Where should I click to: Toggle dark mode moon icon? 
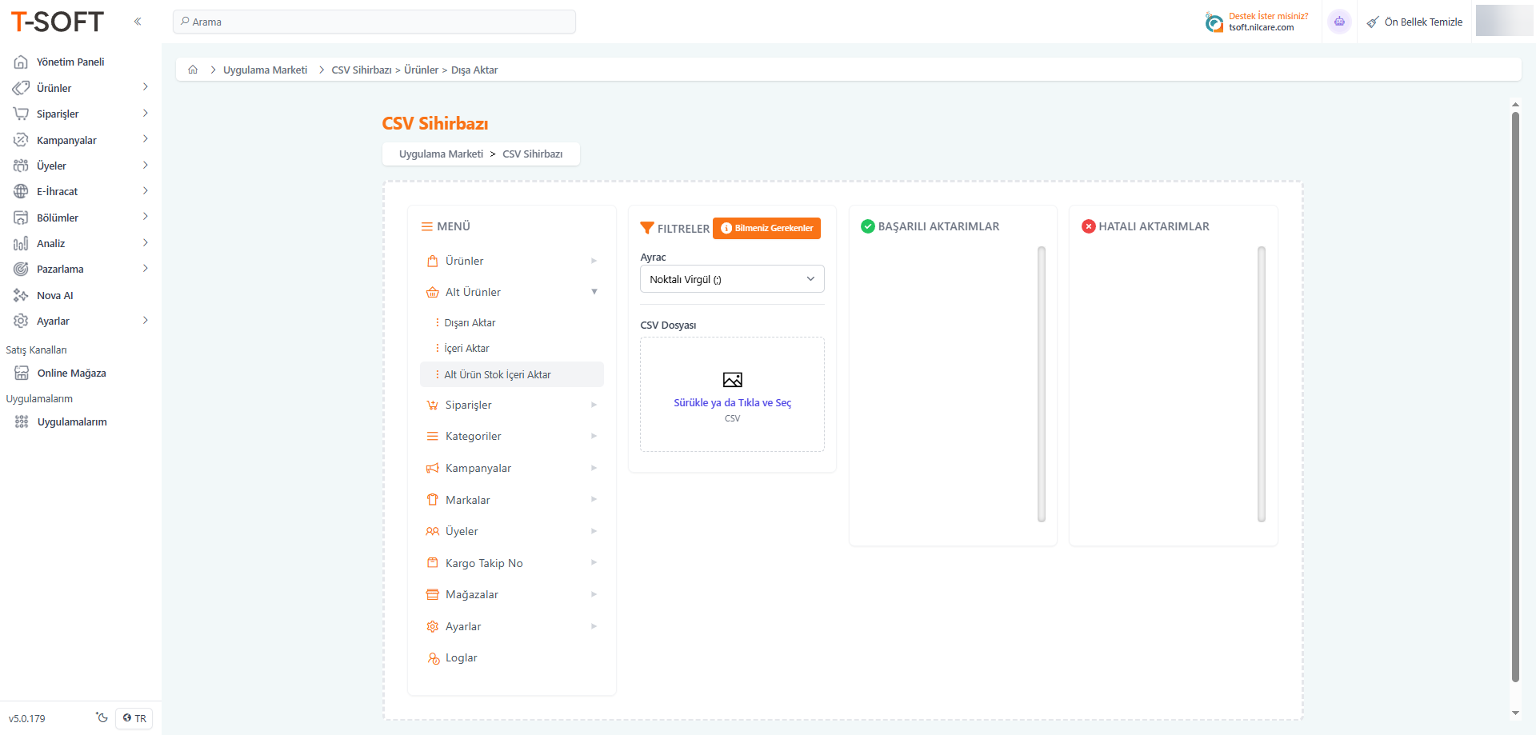pos(102,717)
